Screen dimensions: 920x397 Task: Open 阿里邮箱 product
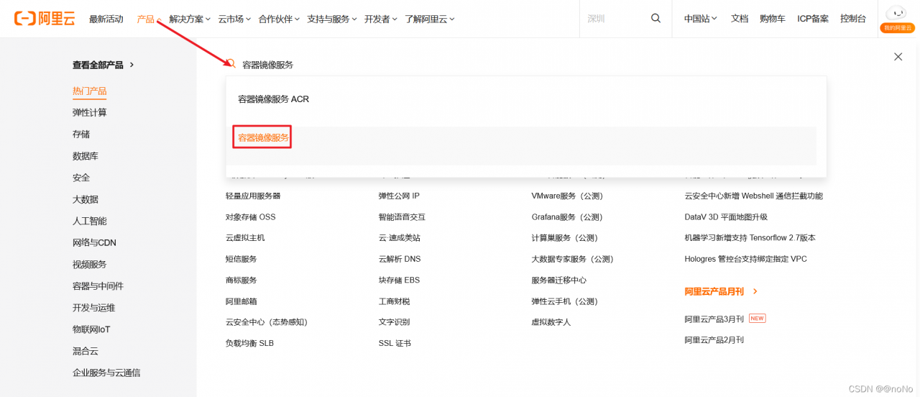pos(241,301)
